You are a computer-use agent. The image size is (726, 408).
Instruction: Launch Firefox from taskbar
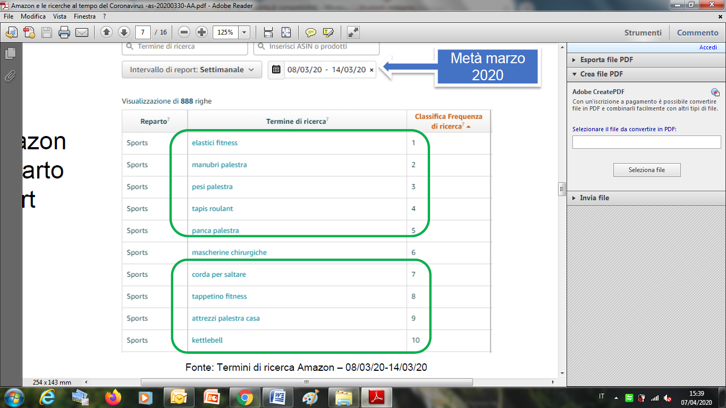coord(113,397)
